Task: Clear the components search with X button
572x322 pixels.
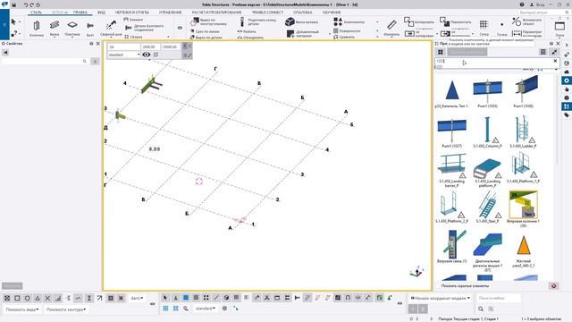Action: (555, 61)
